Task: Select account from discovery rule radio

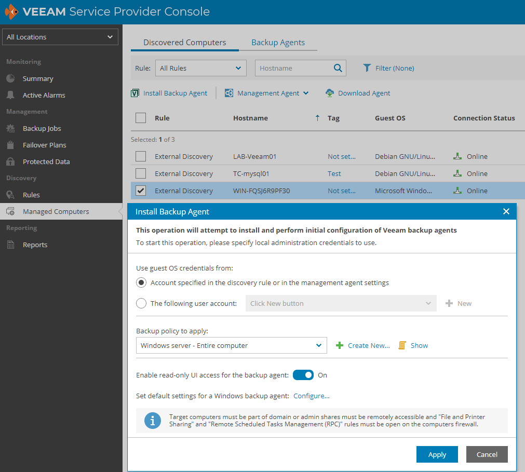Action: pos(141,282)
